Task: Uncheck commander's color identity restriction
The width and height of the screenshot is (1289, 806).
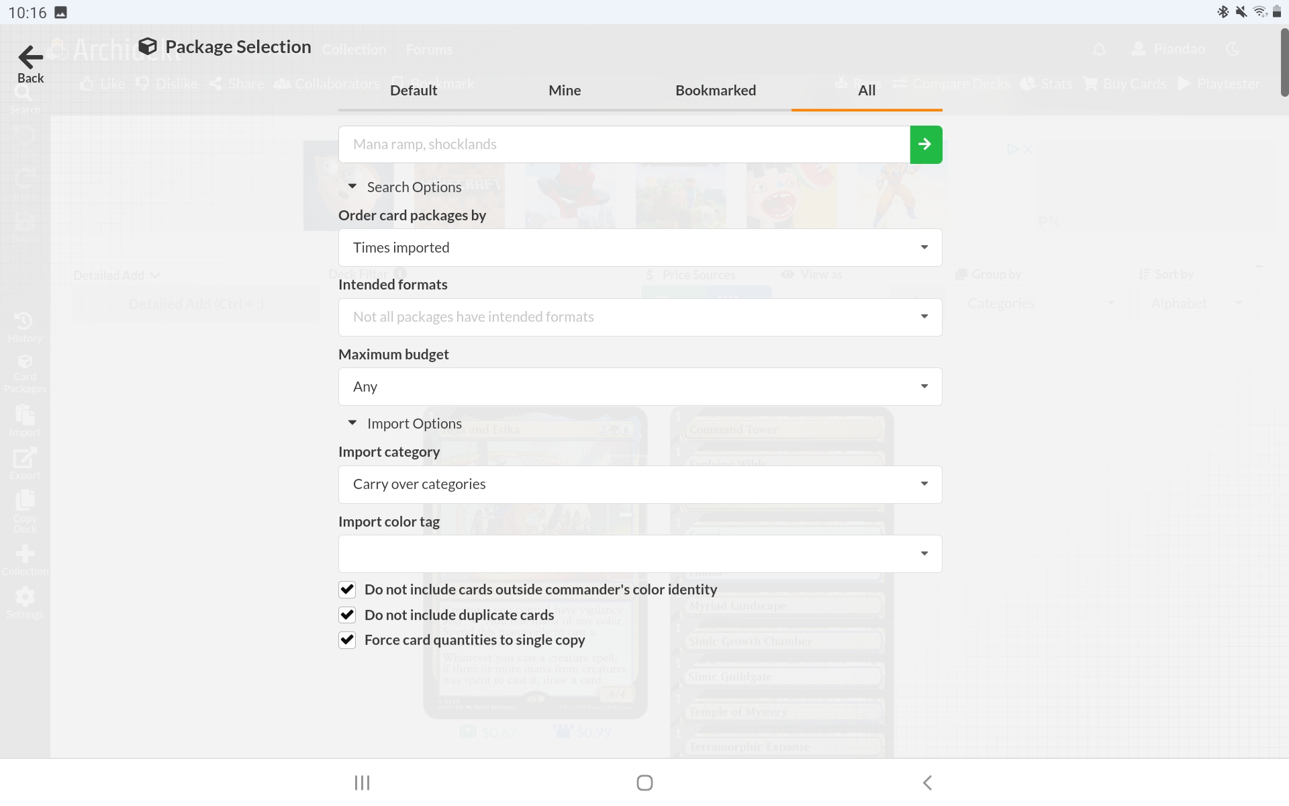Action: point(347,590)
